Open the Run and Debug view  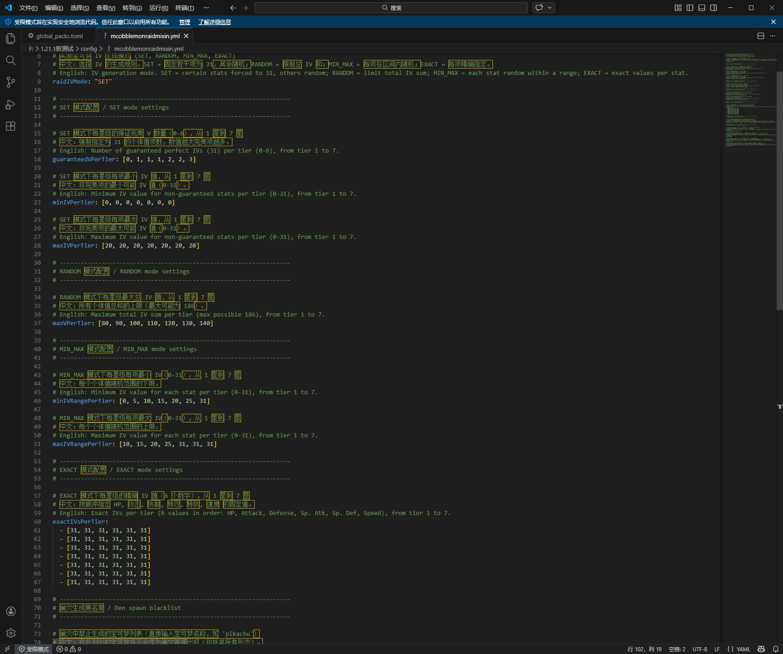pos(10,104)
